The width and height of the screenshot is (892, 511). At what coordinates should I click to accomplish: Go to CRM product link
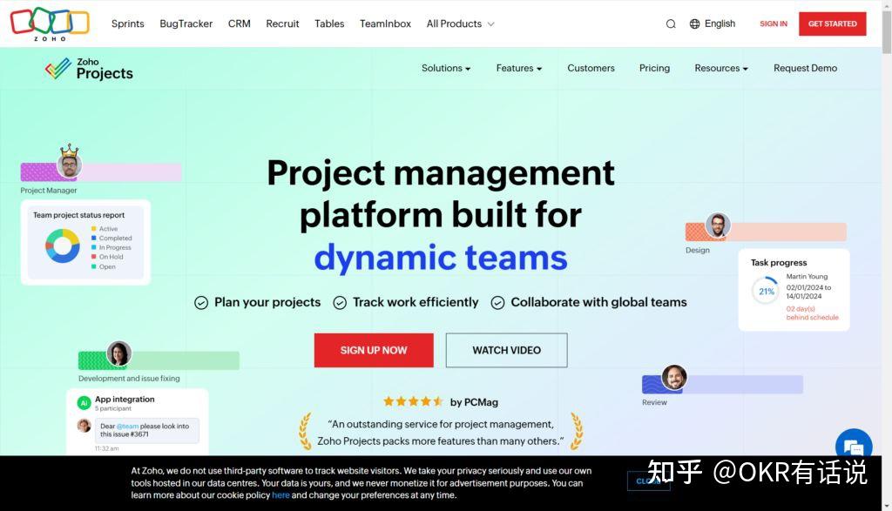(239, 24)
